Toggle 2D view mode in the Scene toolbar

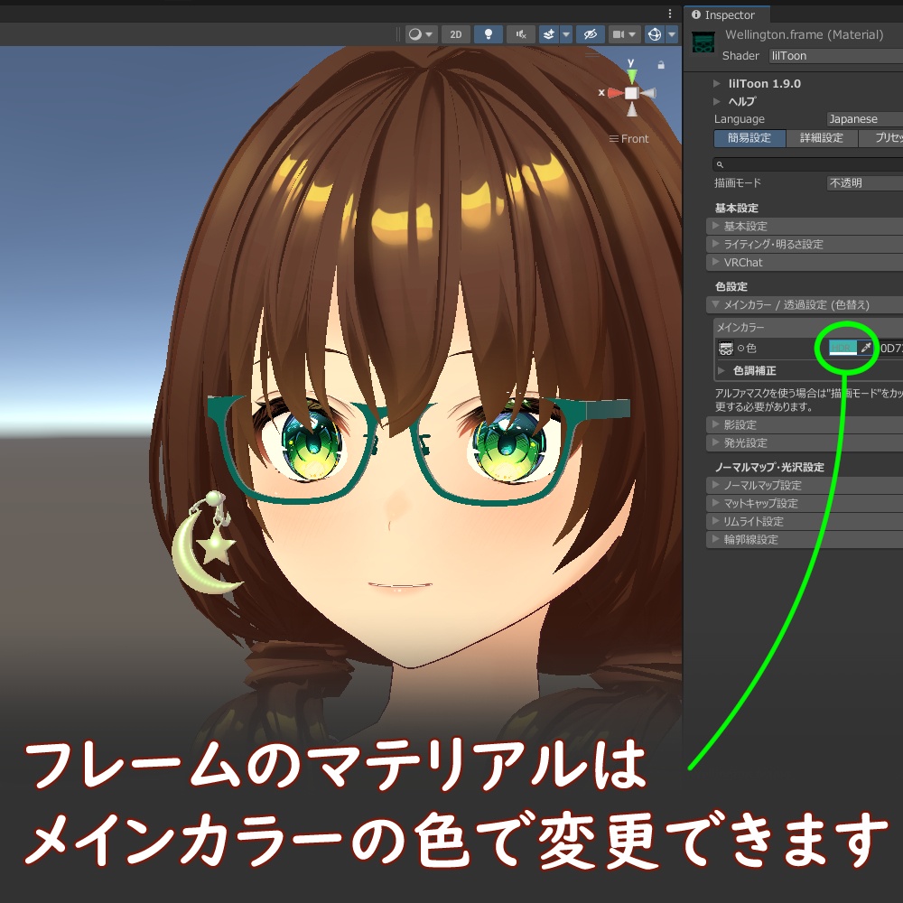coord(455,34)
